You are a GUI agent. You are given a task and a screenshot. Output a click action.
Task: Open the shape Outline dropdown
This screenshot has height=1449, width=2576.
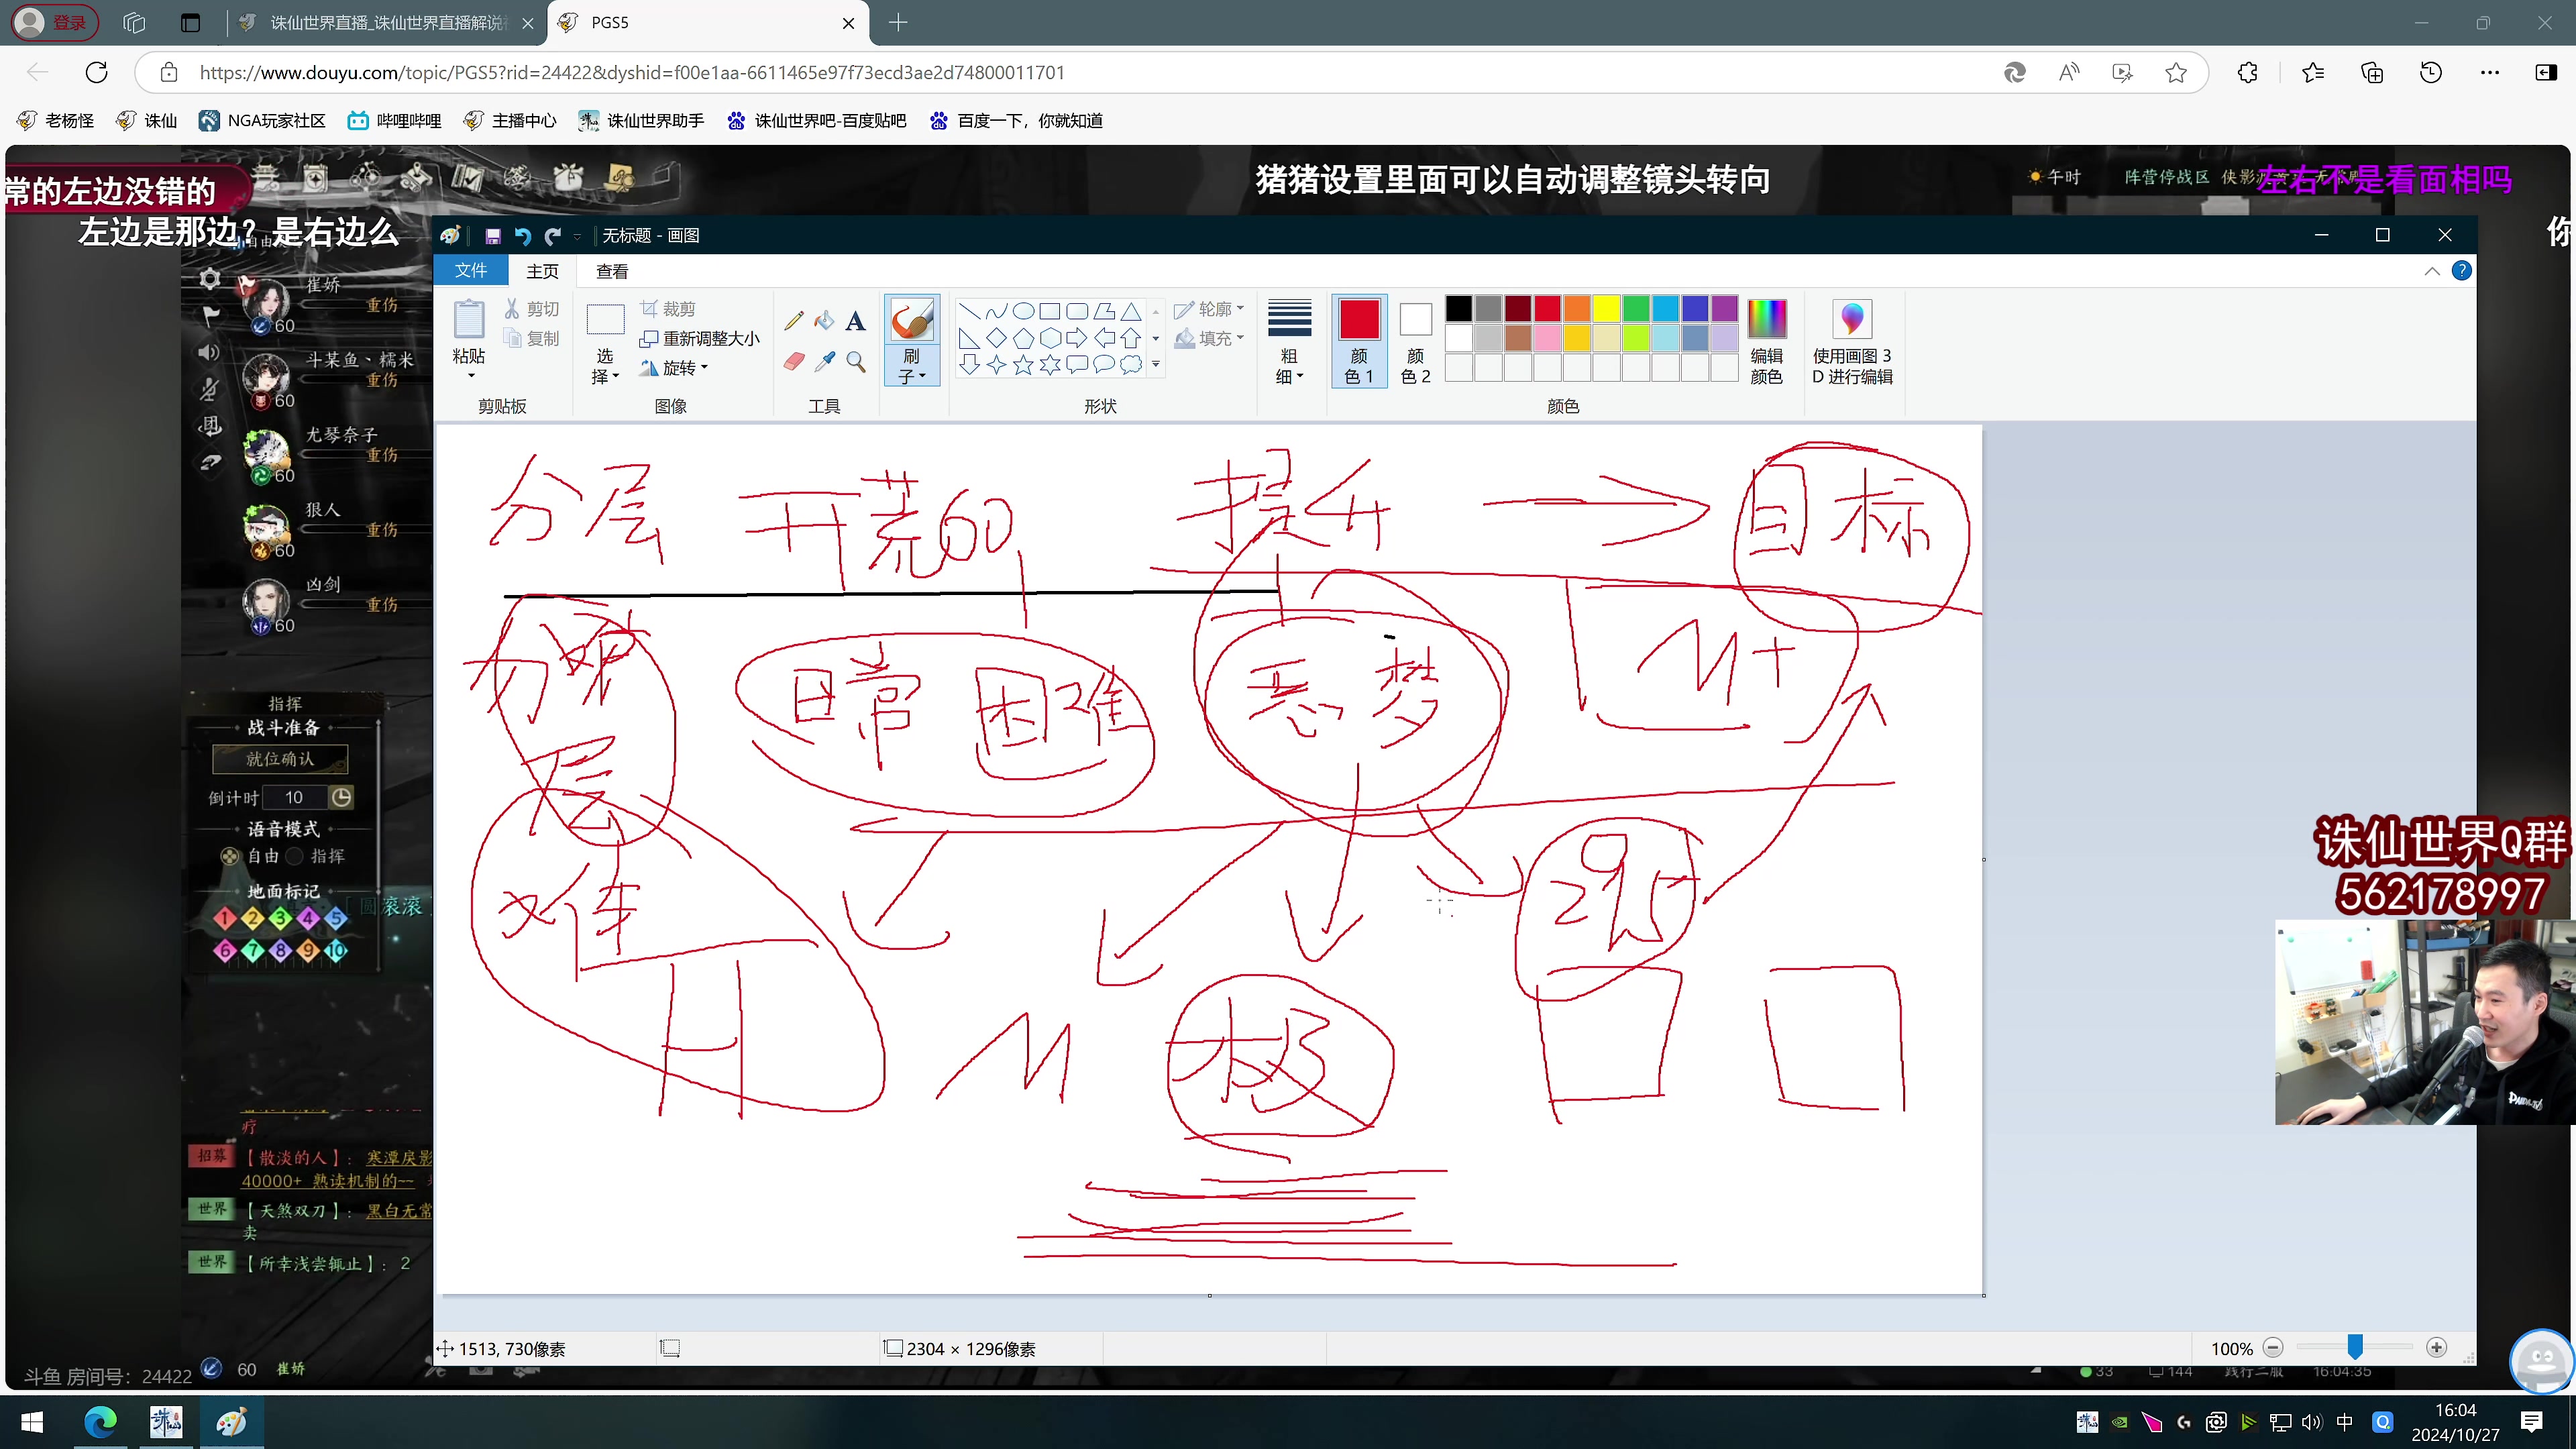tap(1209, 309)
